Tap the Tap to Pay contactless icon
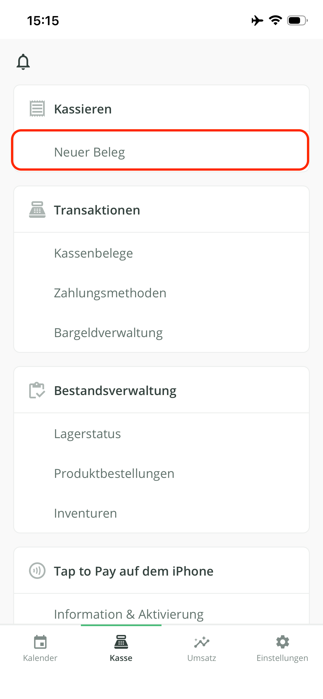The image size is (323, 699). click(x=37, y=571)
